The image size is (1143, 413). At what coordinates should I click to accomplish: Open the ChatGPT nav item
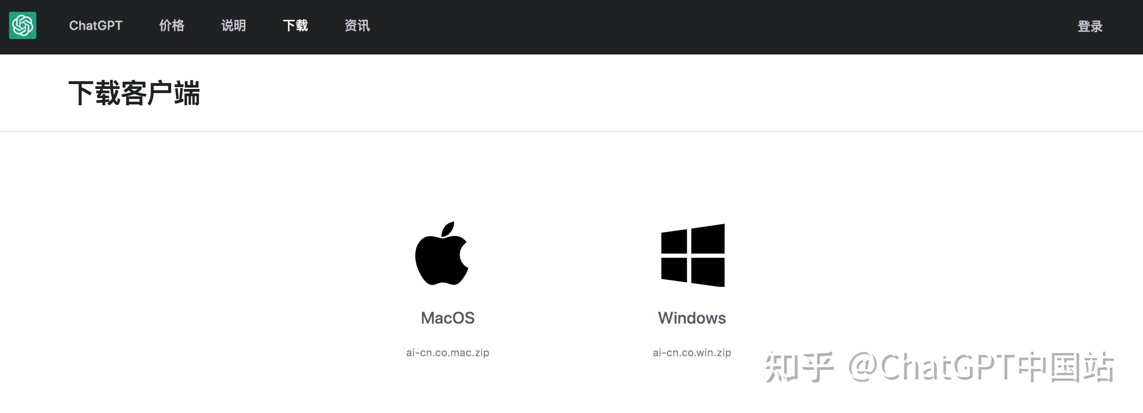point(96,25)
